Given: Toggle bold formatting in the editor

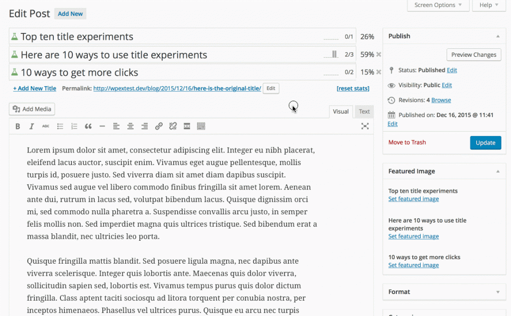Looking at the screenshot, I should (x=17, y=126).
